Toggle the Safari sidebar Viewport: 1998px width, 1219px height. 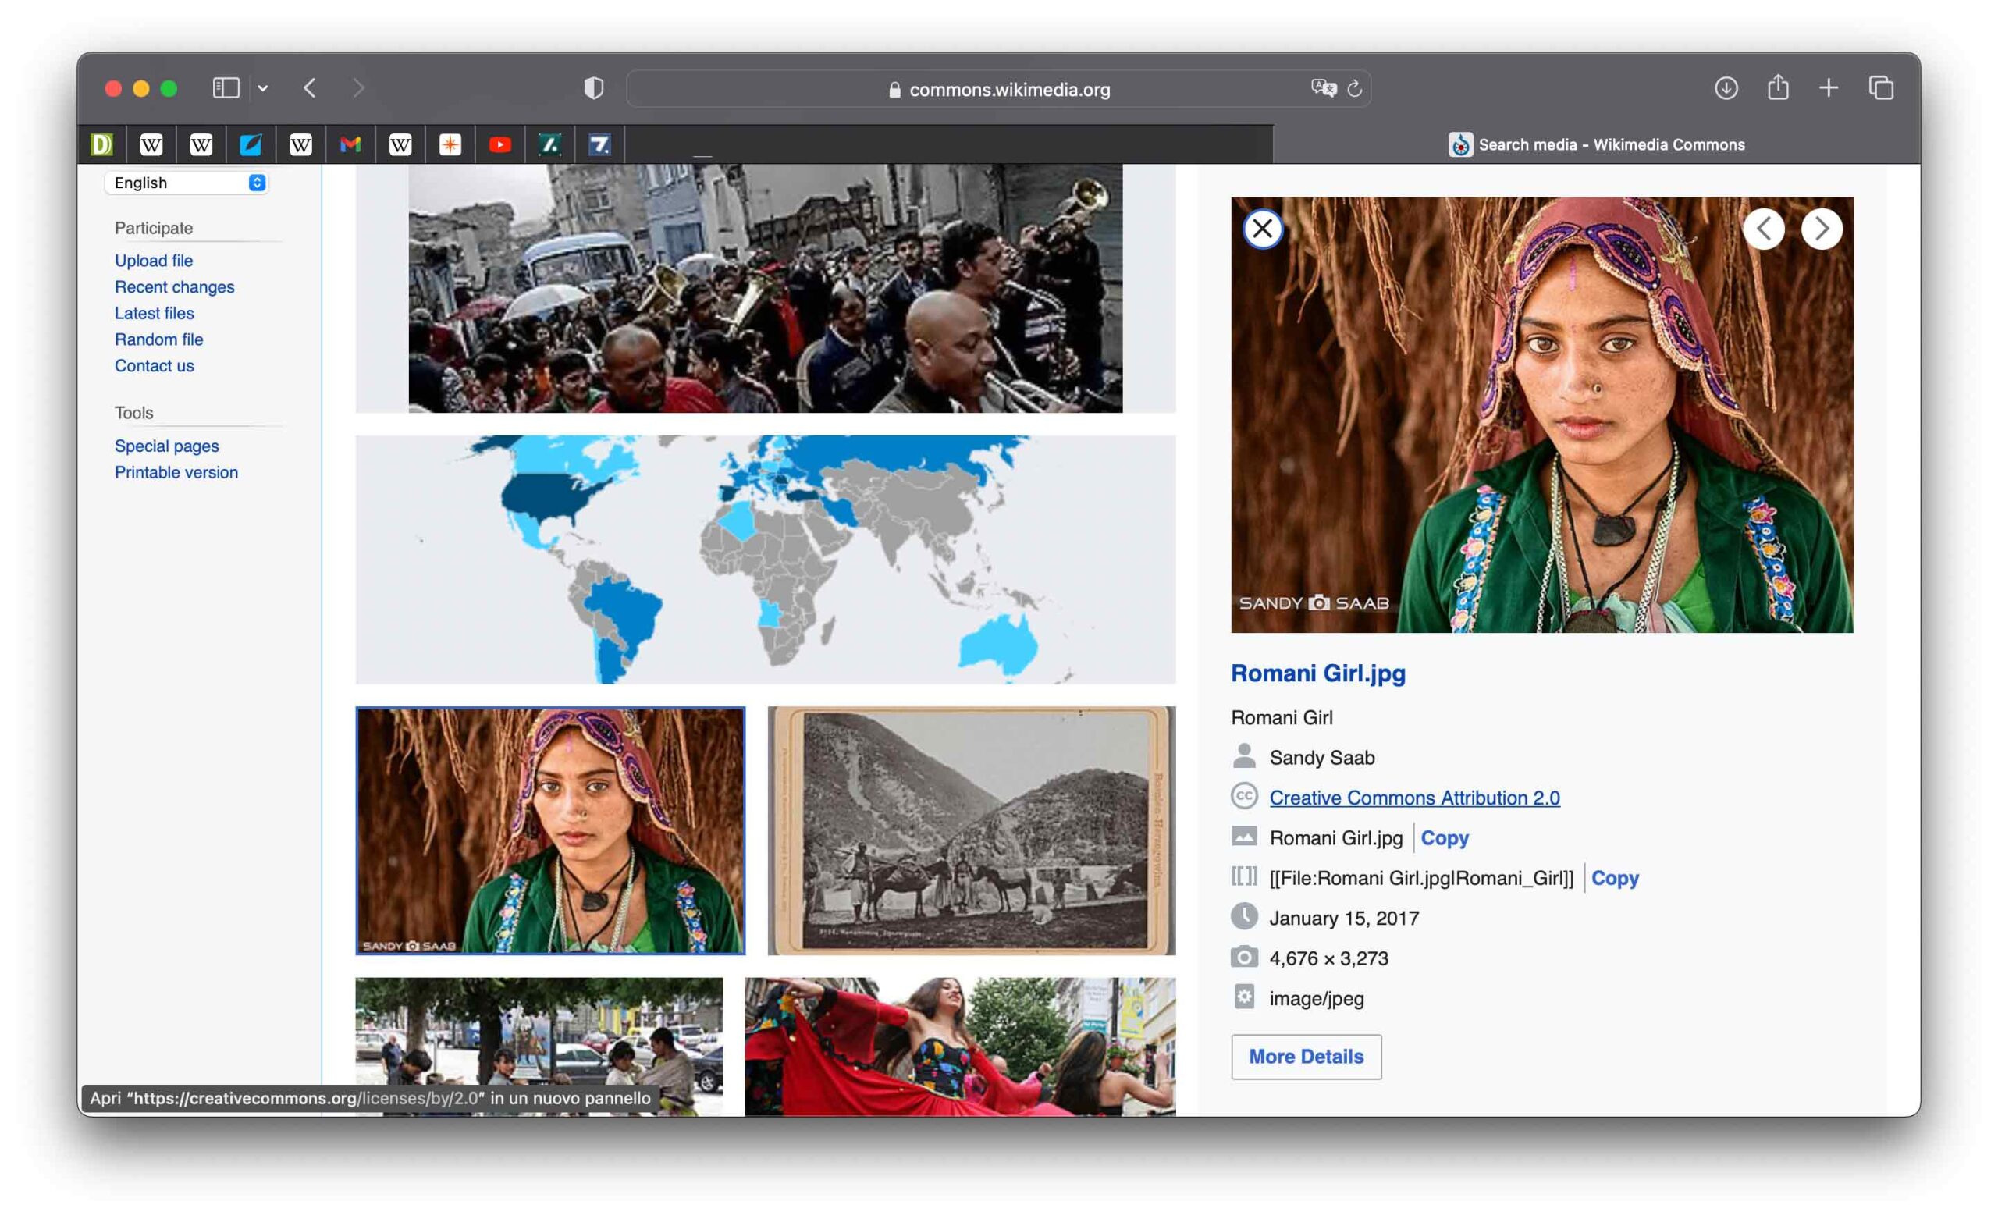coord(226,87)
